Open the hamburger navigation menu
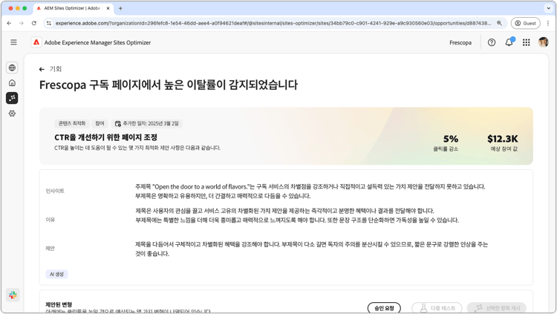 (x=13, y=42)
